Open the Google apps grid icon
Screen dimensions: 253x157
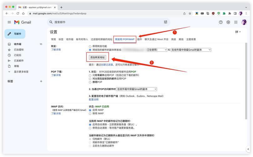click(x=236, y=22)
